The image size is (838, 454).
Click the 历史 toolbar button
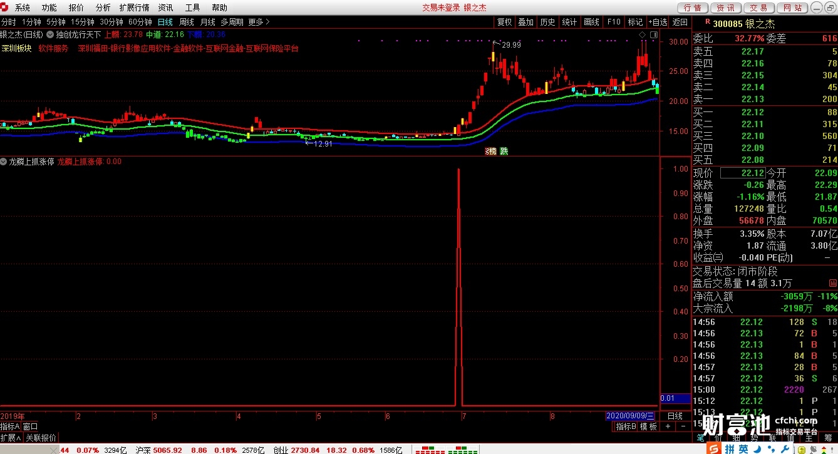547,22
